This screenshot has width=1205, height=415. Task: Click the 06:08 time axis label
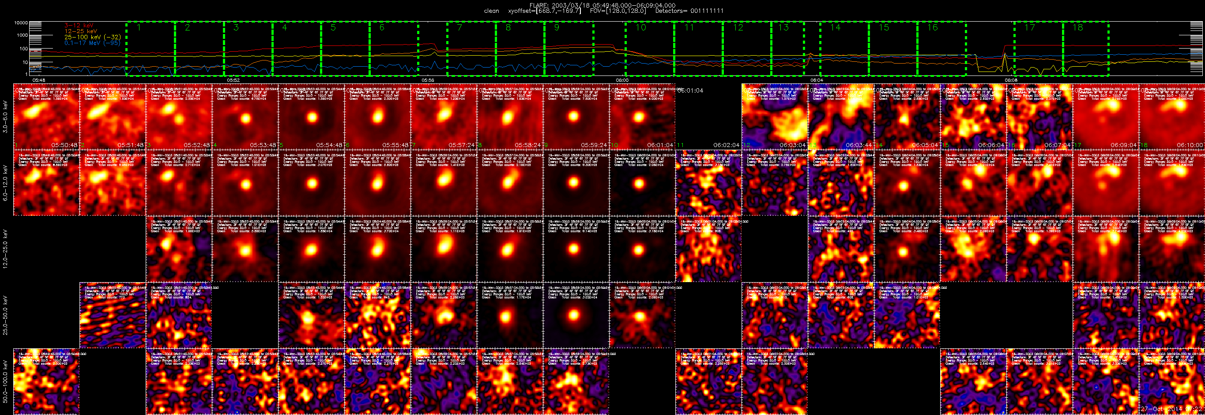[x=1011, y=80]
